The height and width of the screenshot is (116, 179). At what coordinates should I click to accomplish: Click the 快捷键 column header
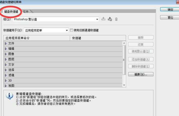click(98, 38)
